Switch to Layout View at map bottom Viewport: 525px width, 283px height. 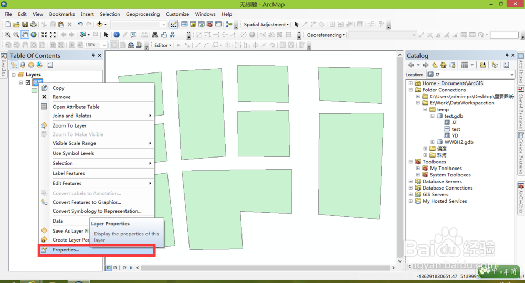coord(115,268)
